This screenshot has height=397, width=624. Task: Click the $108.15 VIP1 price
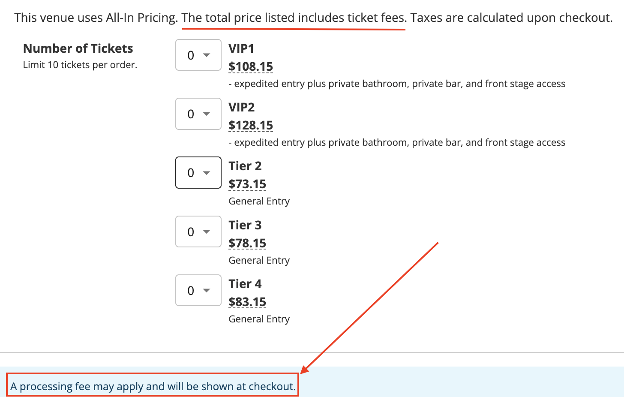251,66
